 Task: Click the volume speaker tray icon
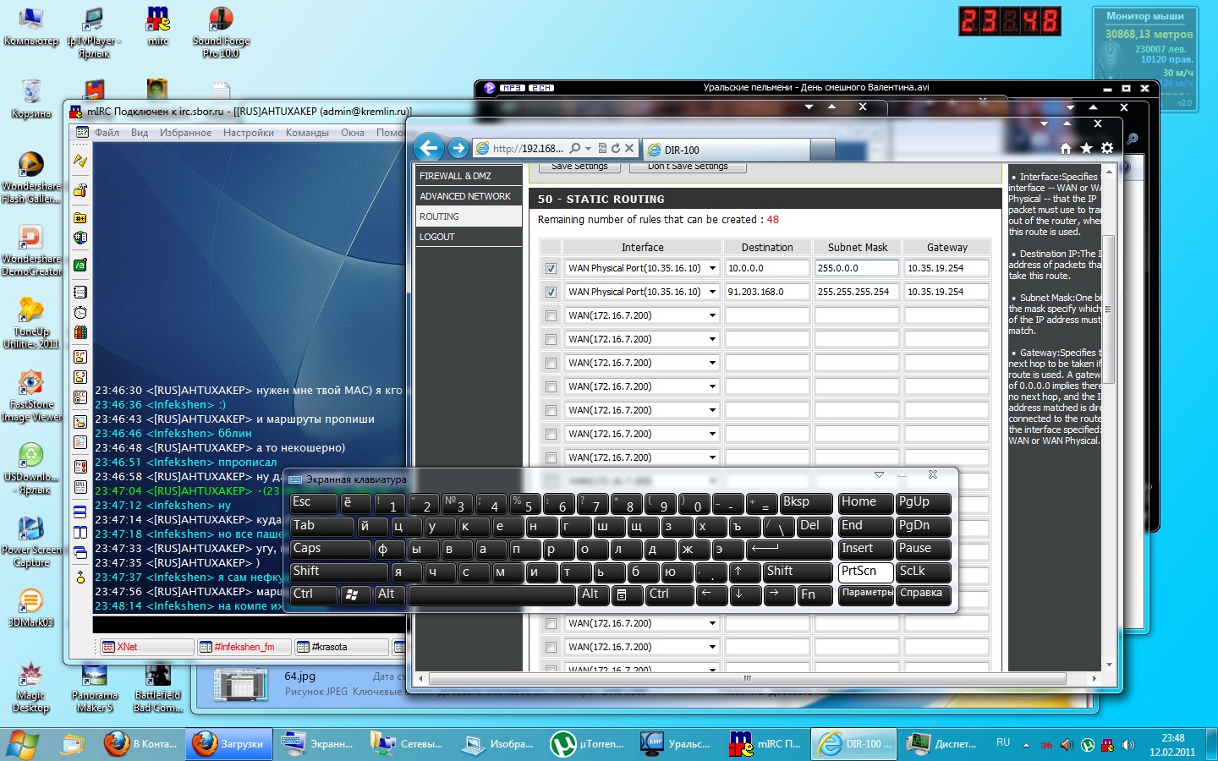[x=1128, y=745]
